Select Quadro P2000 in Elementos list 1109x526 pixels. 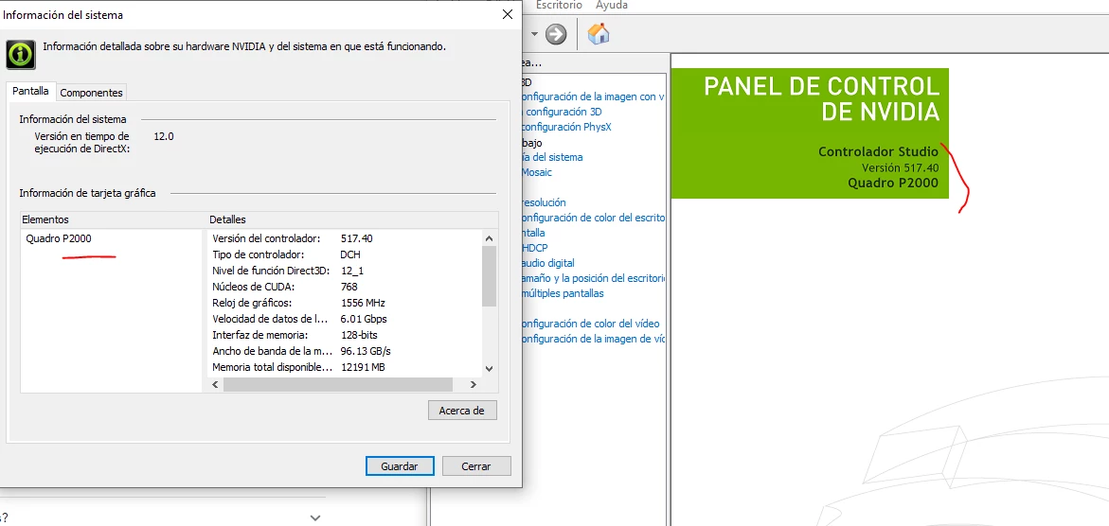[59, 238]
